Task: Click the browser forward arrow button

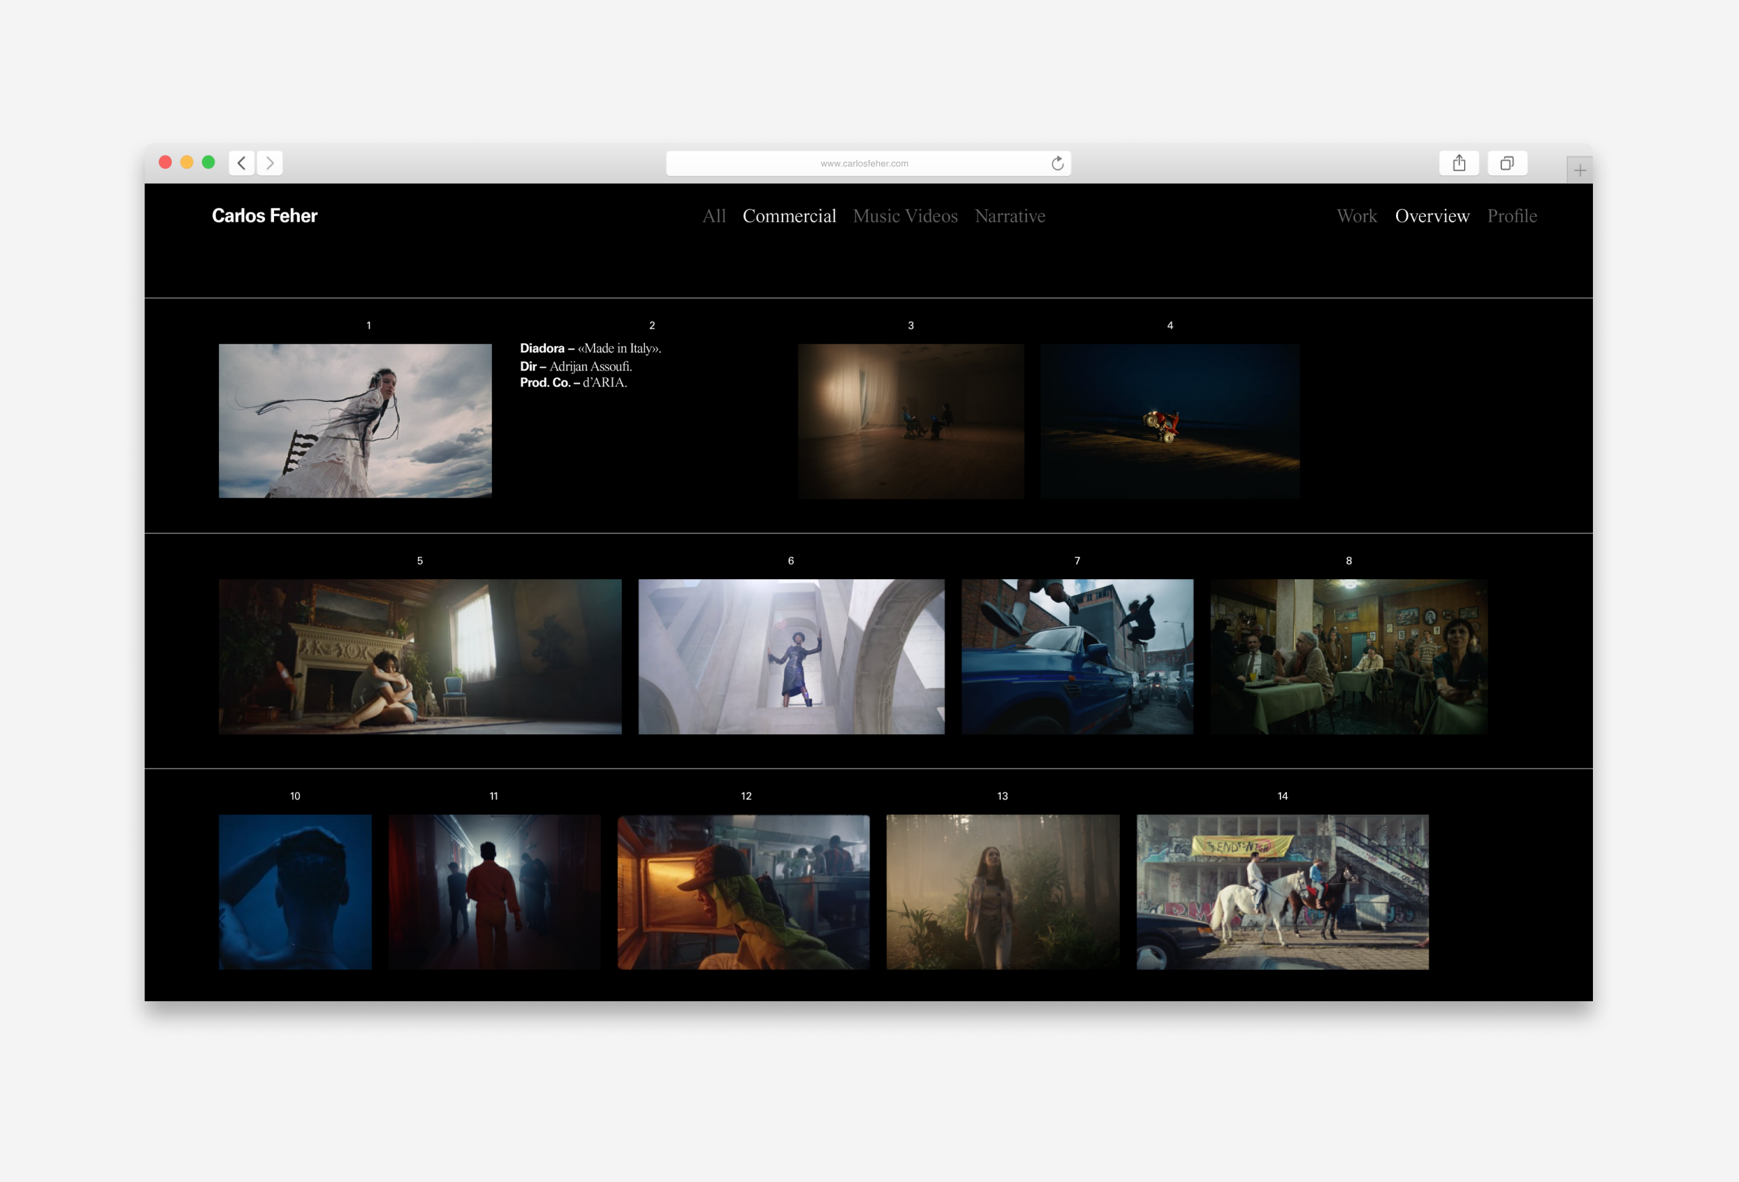Action: pyautogui.click(x=270, y=163)
